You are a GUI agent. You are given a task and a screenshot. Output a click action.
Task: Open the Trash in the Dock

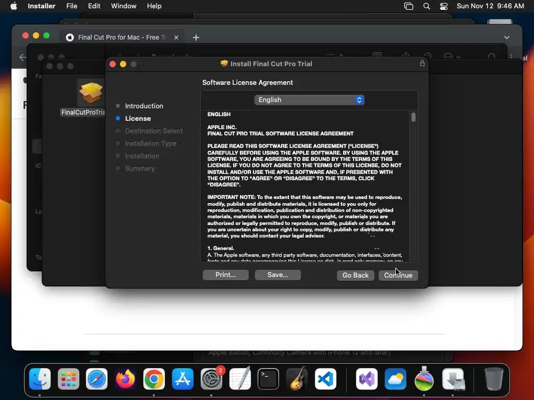493,379
